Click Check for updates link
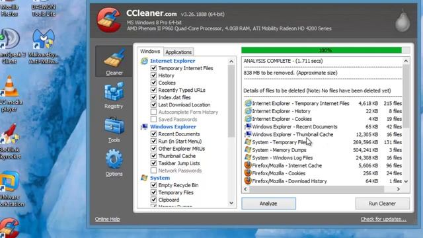The height and width of the screenshot is (238, 423). click(x=383, y=219)
